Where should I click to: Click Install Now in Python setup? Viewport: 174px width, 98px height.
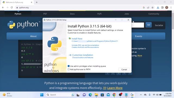(77, 39)
